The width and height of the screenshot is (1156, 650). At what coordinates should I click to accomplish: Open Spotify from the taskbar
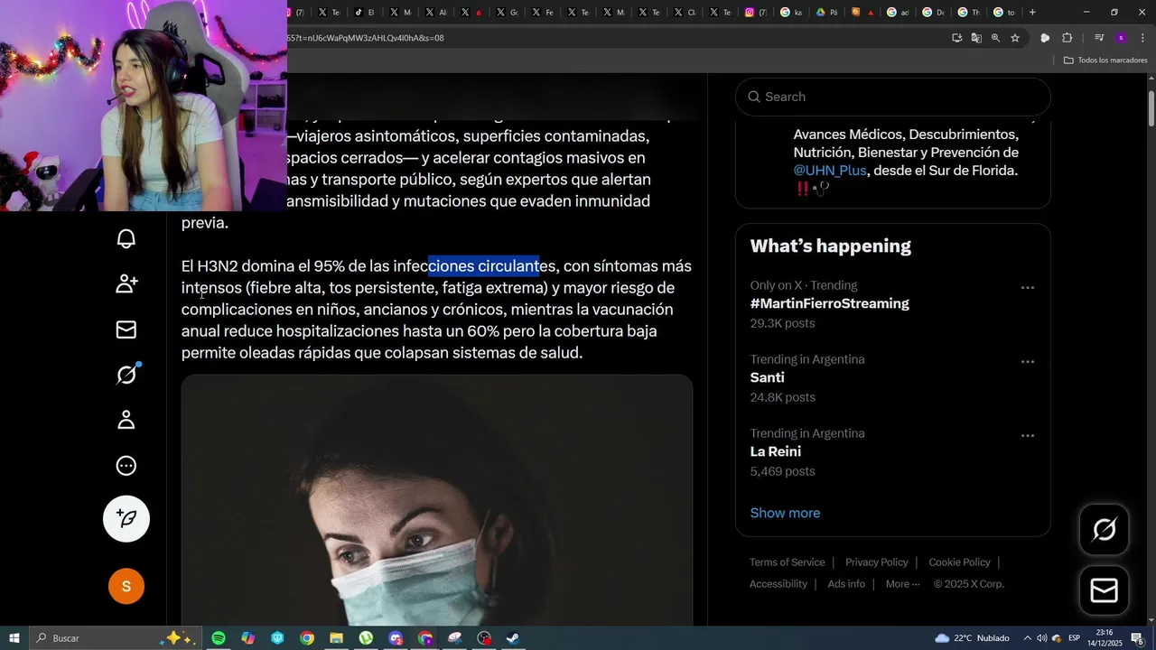point(219,638)
